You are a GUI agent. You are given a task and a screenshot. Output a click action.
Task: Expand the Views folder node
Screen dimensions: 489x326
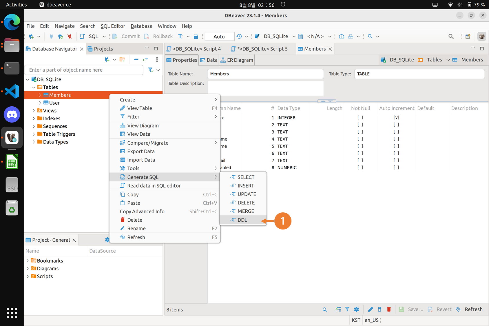tap(34, 110)
